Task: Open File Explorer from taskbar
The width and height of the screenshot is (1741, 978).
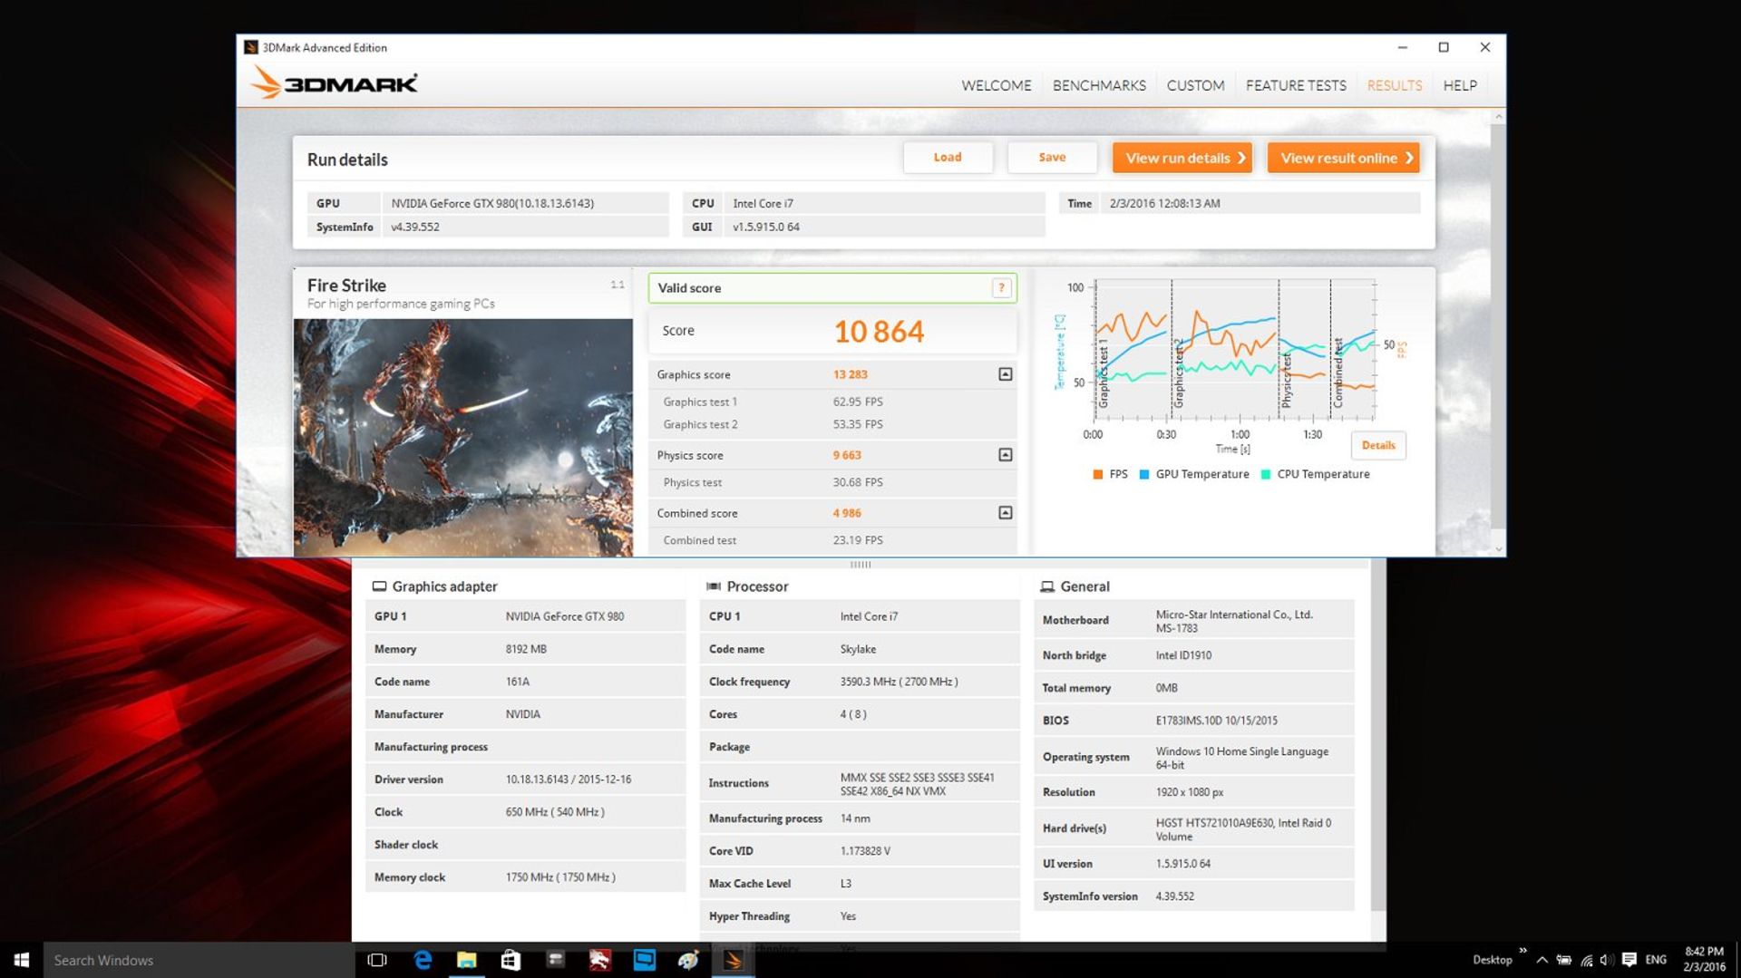Action: tap(466, 960)
